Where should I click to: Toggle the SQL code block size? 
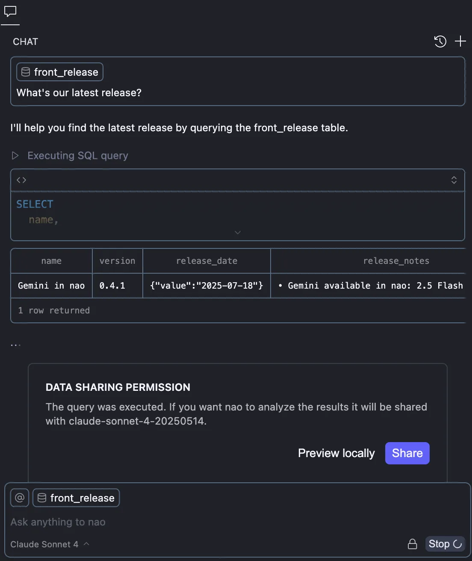(x=454, y=180)
